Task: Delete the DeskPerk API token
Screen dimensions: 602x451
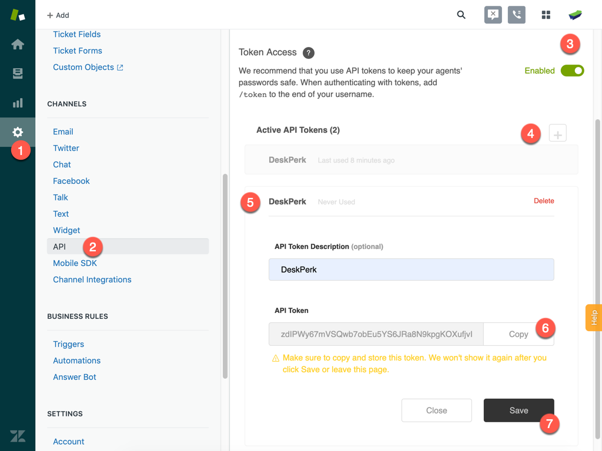Action: point(544,201)
